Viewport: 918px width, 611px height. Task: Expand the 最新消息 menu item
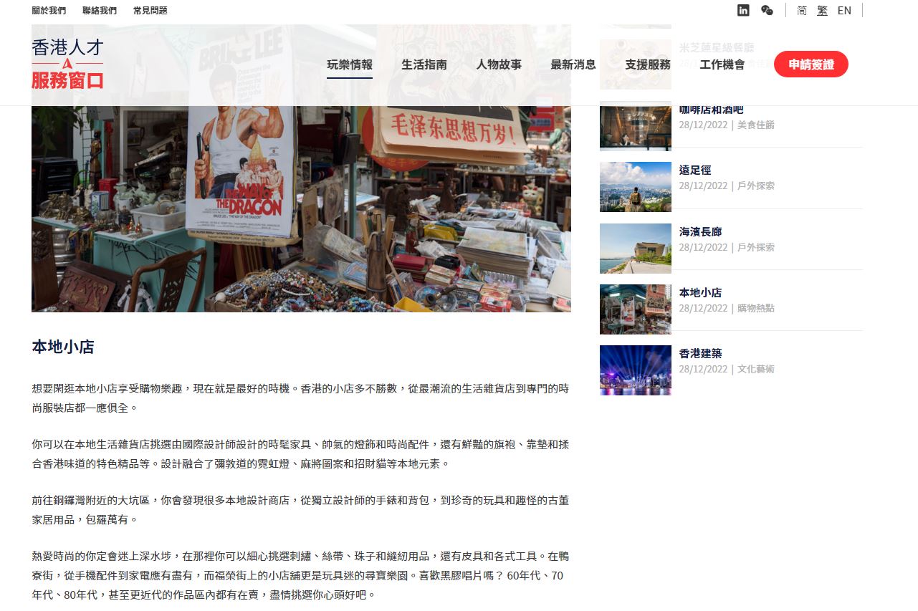573,64
